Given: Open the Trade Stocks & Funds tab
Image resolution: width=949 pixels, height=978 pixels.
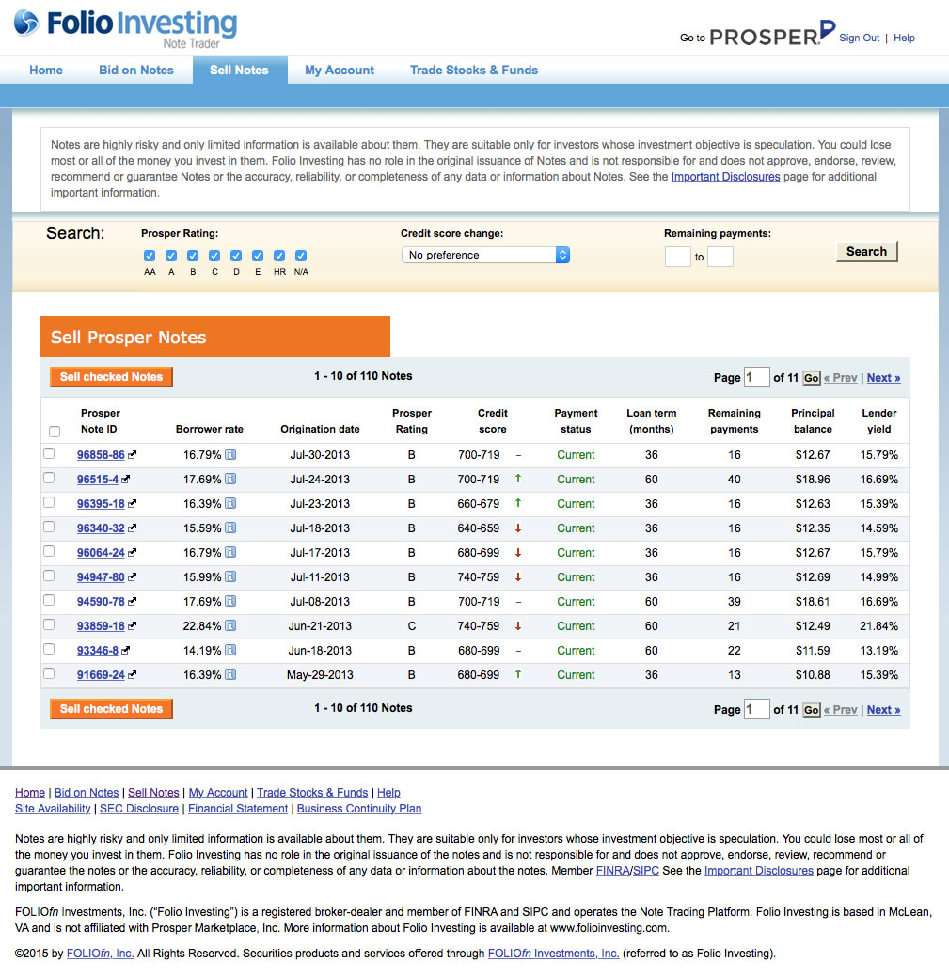Looking at the screenshot, I should (474, 70).
